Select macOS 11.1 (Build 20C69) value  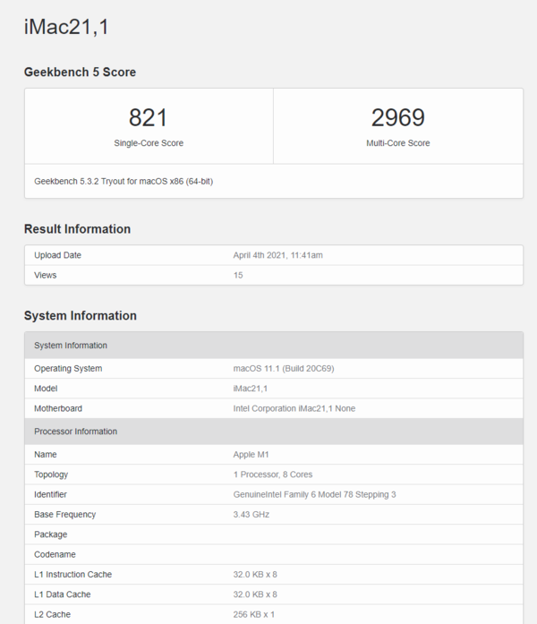284,369
